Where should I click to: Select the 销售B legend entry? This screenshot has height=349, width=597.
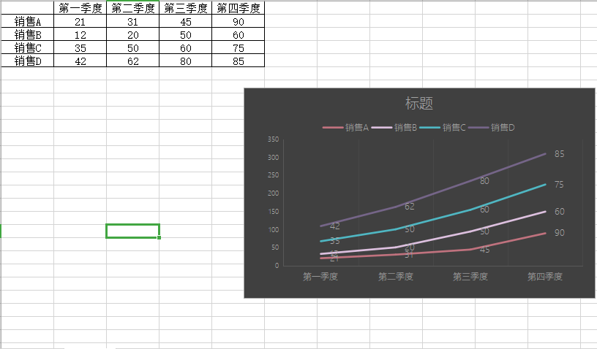(394, 128)
